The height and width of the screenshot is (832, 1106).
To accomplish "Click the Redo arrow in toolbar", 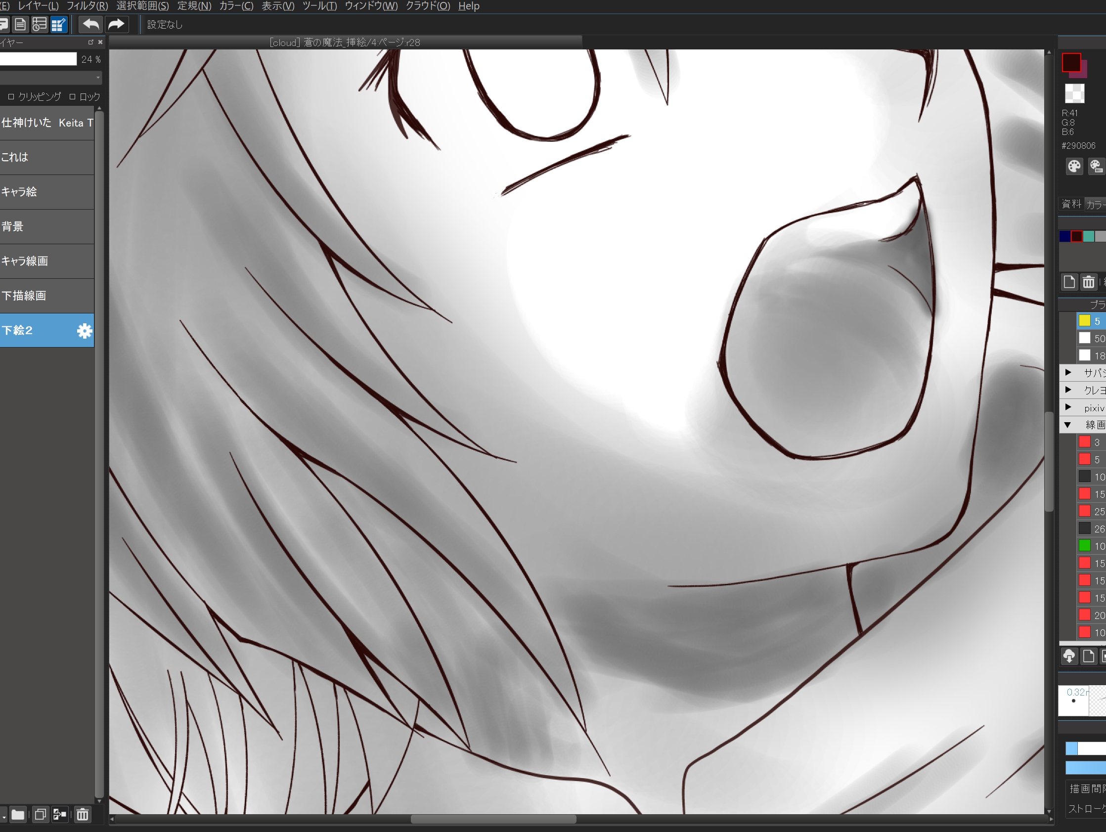I will pos(116,24).
